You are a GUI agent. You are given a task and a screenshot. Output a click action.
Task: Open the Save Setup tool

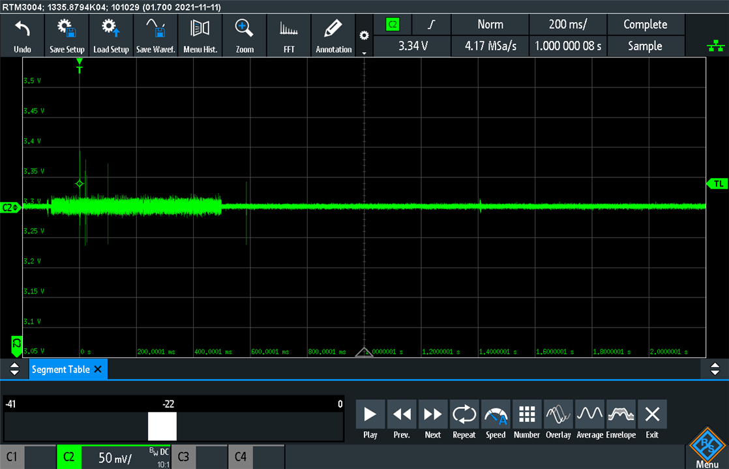pos(67,36)
